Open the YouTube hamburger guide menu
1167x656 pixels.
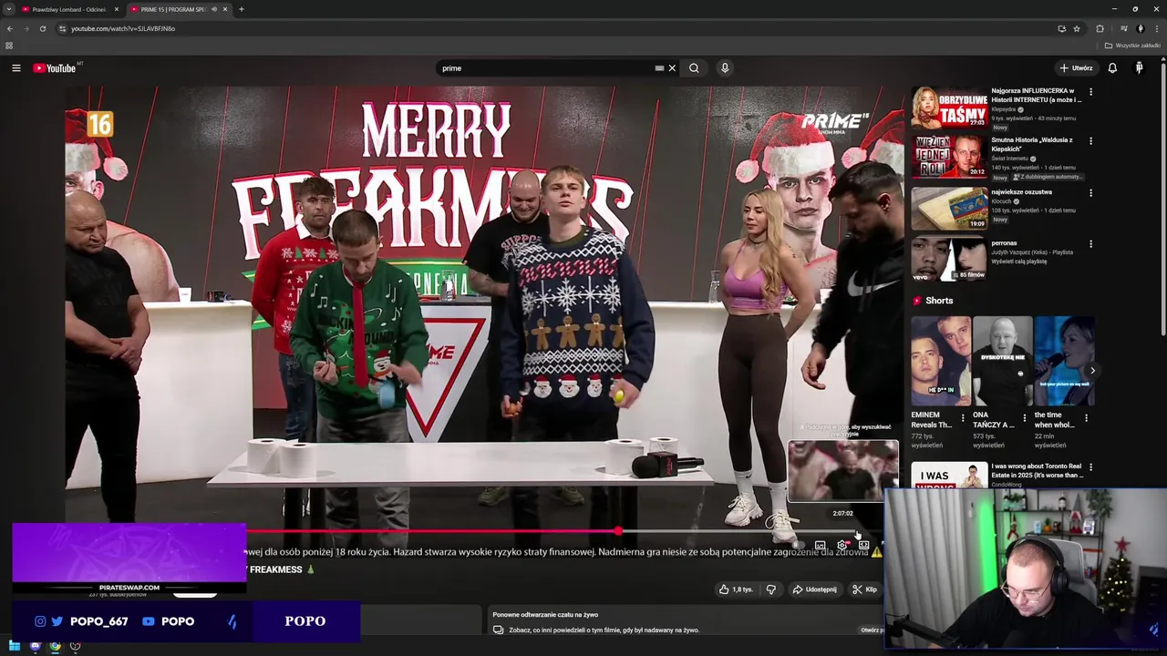click(x=15, y=68)
